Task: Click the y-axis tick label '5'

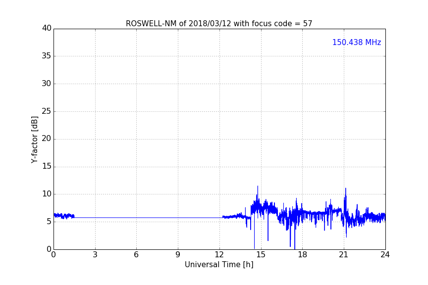Action: point(49,222)
